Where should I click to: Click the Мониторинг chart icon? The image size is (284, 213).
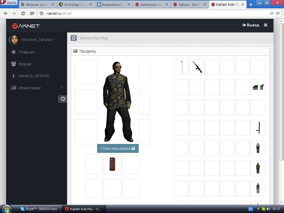pos(14,88)
